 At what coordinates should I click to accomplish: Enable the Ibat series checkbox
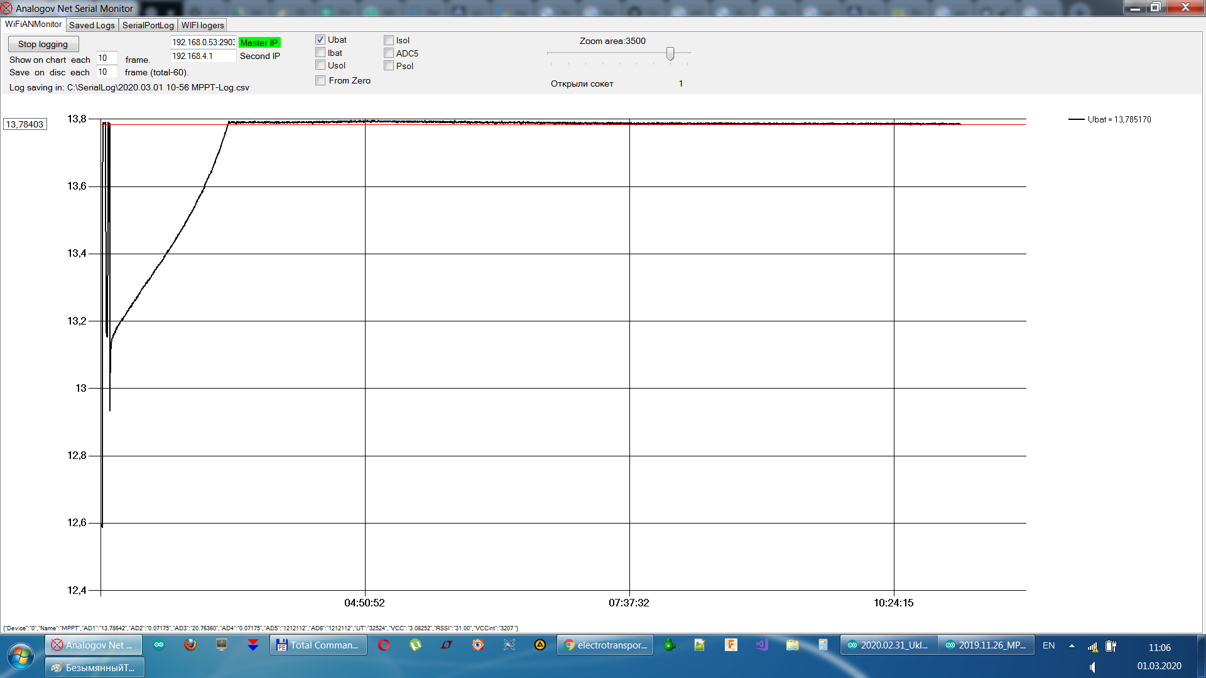(x=320, y=53)
